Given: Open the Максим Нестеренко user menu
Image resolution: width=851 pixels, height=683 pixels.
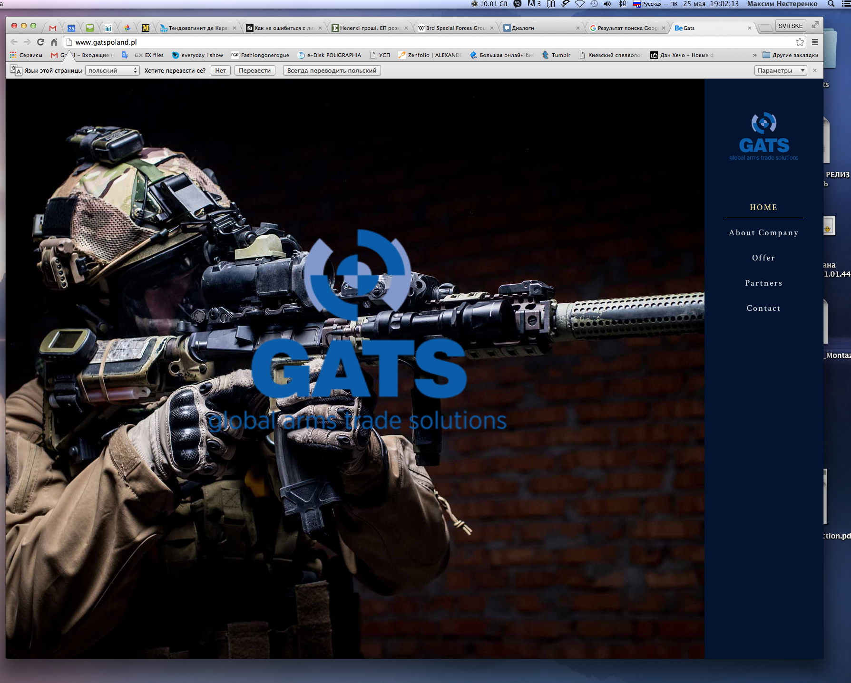Looking at the screenshot, I should [x=782, y=4].
